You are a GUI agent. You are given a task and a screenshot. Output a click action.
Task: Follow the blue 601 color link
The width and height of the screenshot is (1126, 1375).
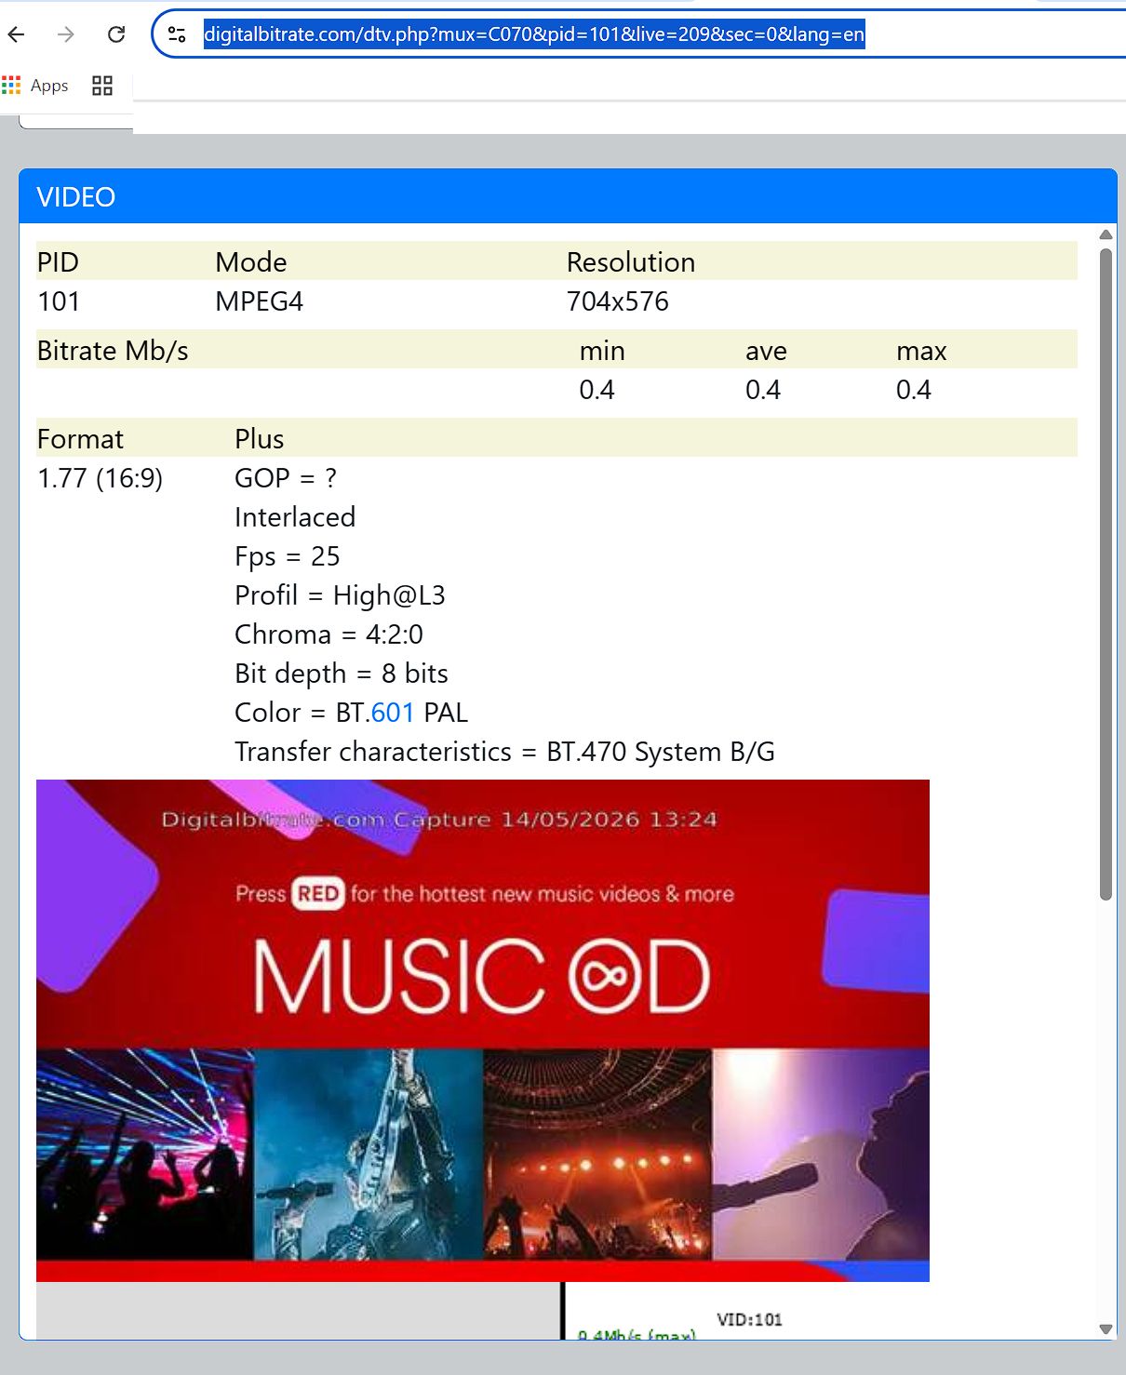[x=393, y=713]
